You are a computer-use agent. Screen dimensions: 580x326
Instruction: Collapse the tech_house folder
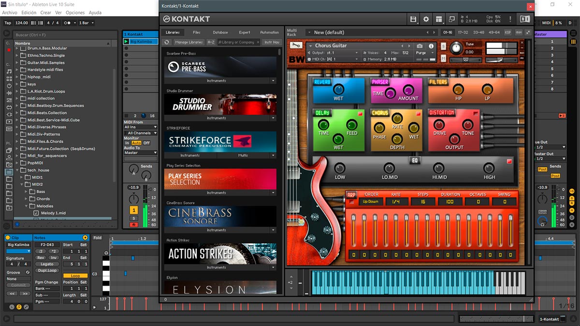click(x=17, y=170)
